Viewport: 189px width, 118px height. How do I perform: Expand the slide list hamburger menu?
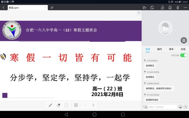click(x=139, y=13)
